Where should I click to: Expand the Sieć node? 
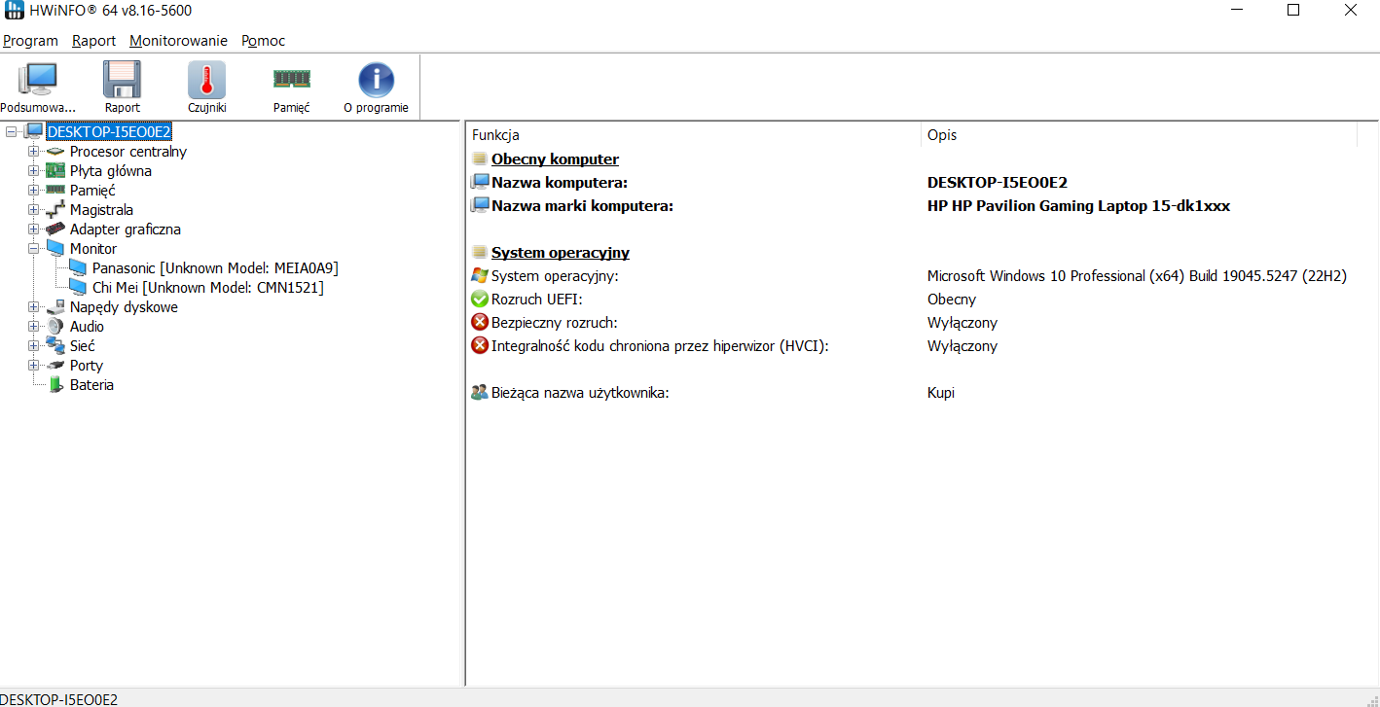[34, 346]
